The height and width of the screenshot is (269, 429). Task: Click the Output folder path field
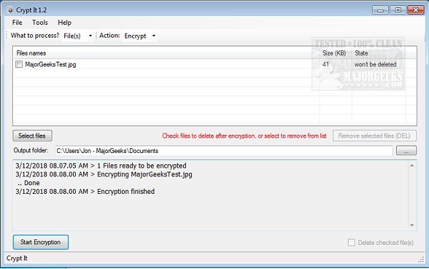coord(223,151)
